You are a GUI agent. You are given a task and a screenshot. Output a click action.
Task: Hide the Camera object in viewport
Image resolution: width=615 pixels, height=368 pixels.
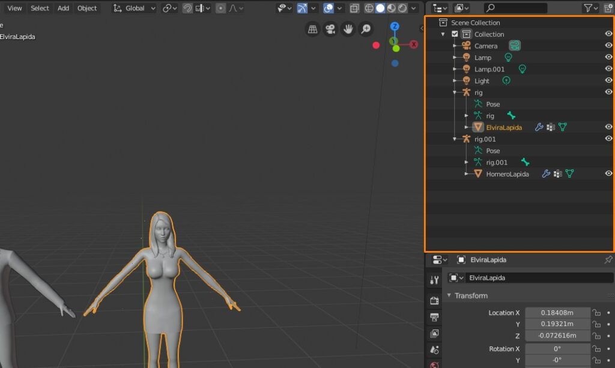[x=608, y=46]
